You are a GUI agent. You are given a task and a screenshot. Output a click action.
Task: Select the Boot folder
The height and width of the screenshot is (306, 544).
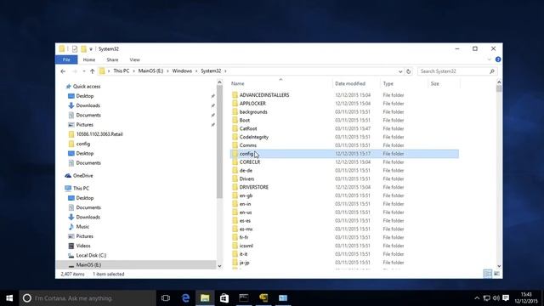[245, 120]
